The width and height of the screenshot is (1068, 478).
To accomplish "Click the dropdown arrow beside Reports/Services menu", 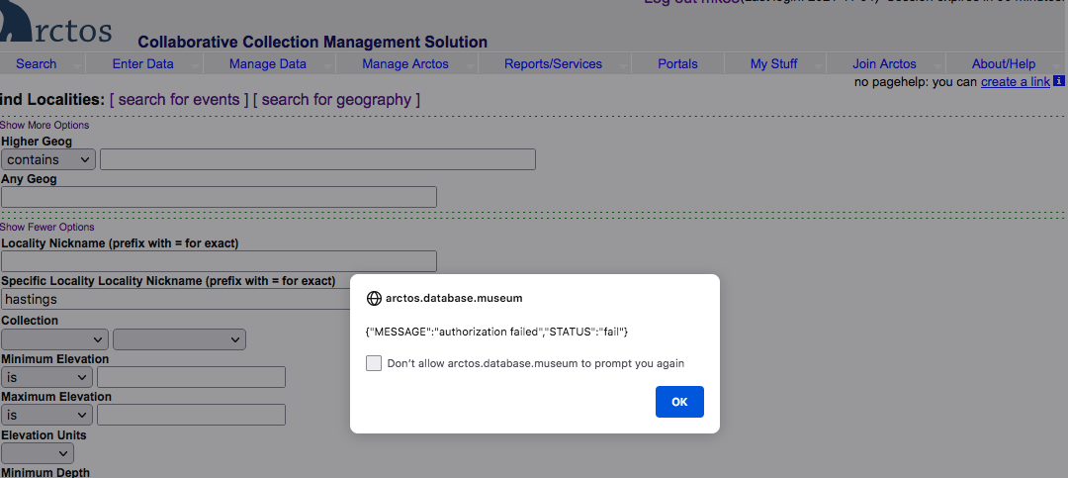I will pyautogui.click(x=623, y=67).
